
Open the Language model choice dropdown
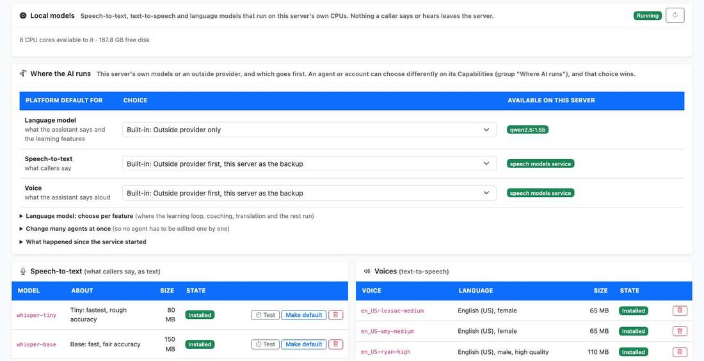point(309,130)
